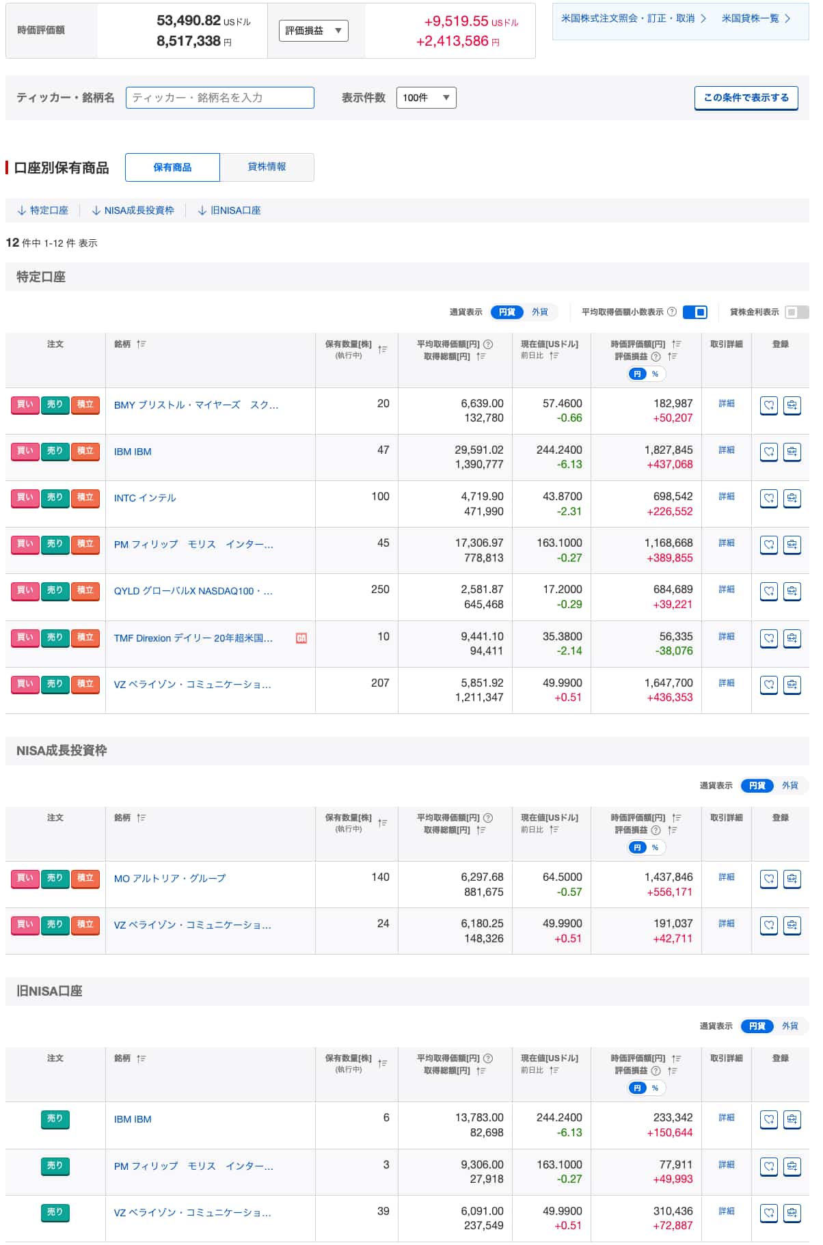Open the 評価損益 dropdown at top
The height and width of the screenshot is (1245, 823).
tap(313, 31)
